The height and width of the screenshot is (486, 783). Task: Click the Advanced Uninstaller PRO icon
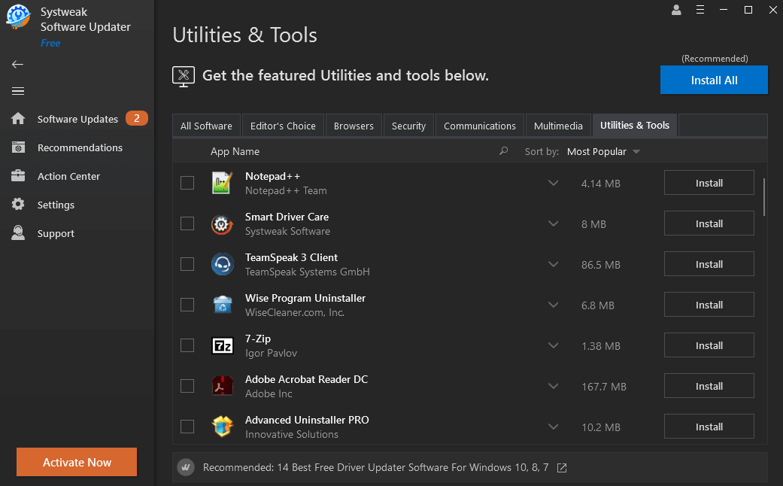[222, 427]
